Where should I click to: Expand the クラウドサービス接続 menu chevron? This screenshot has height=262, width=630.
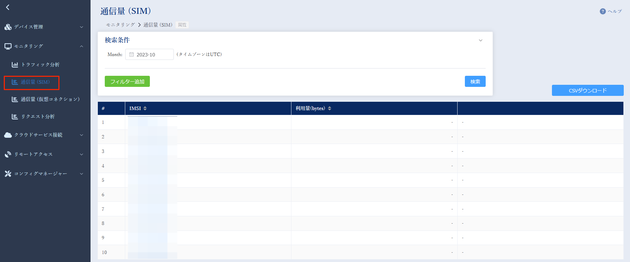[x=82, y=135]
